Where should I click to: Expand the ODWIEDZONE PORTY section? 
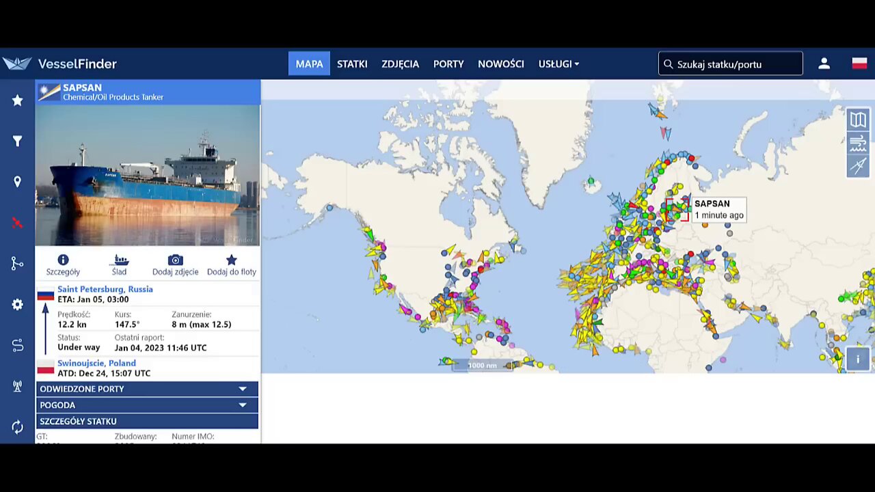pos(147,389)
